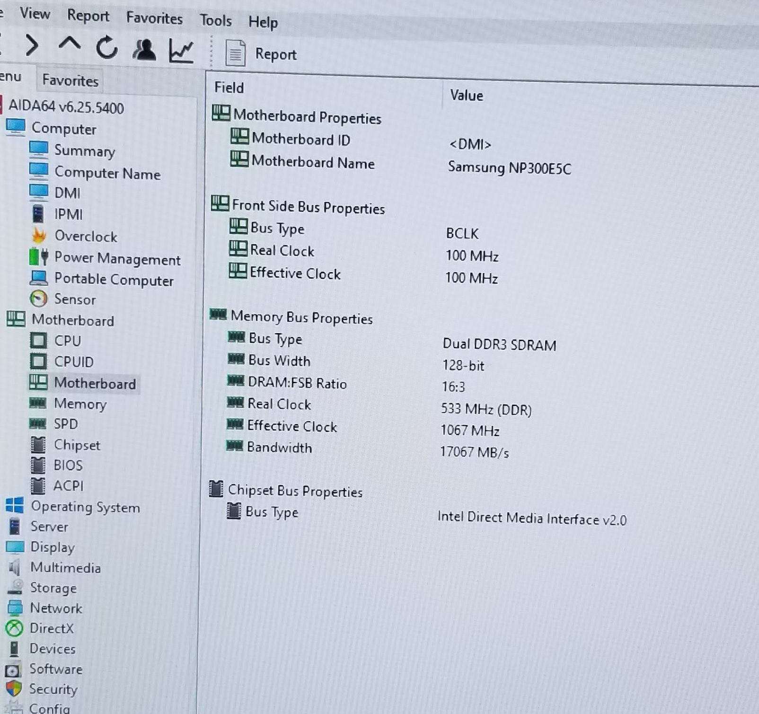This screenshot has width=759, height=714.
Task: Open Power Management in sidebar
Action: [x=117, y=259]
